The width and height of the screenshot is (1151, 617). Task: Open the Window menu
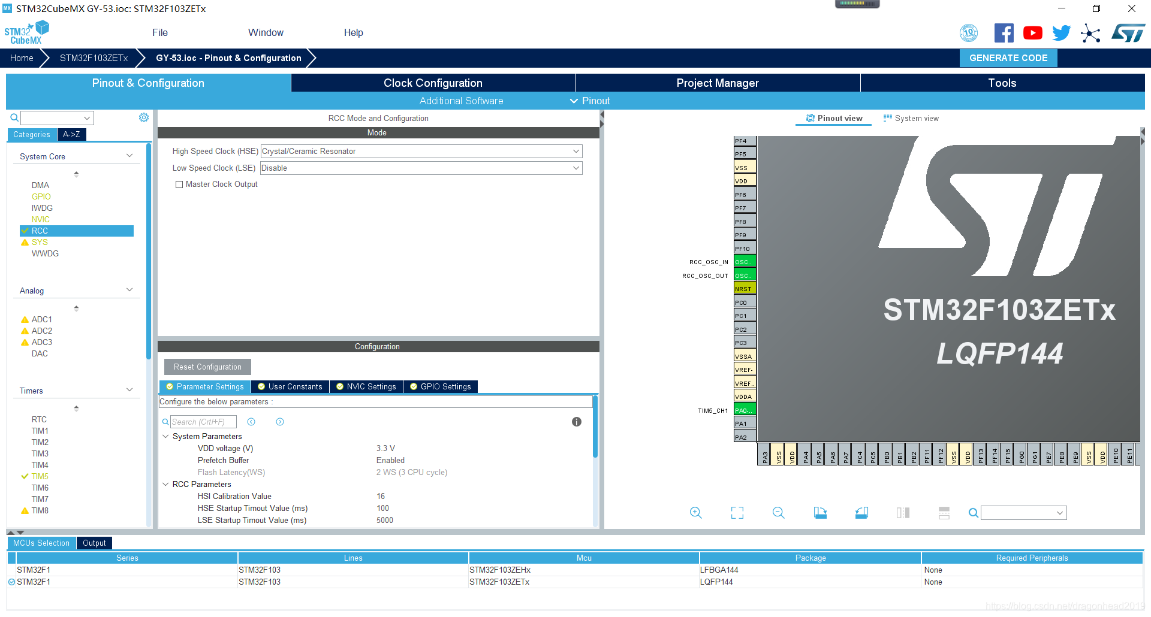pyautogui.click(x=266, y=32)
